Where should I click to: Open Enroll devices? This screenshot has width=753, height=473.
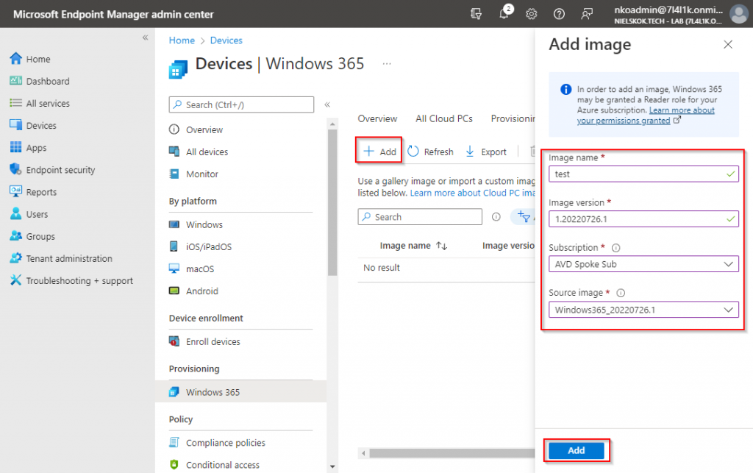pos(205,341)
